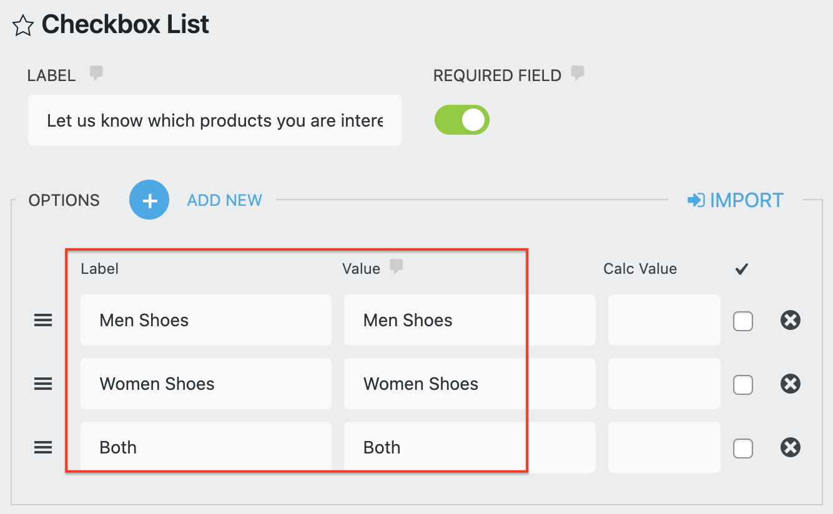
Task: Click the checkmark column header icon
Action: click(x=742, y=268)
